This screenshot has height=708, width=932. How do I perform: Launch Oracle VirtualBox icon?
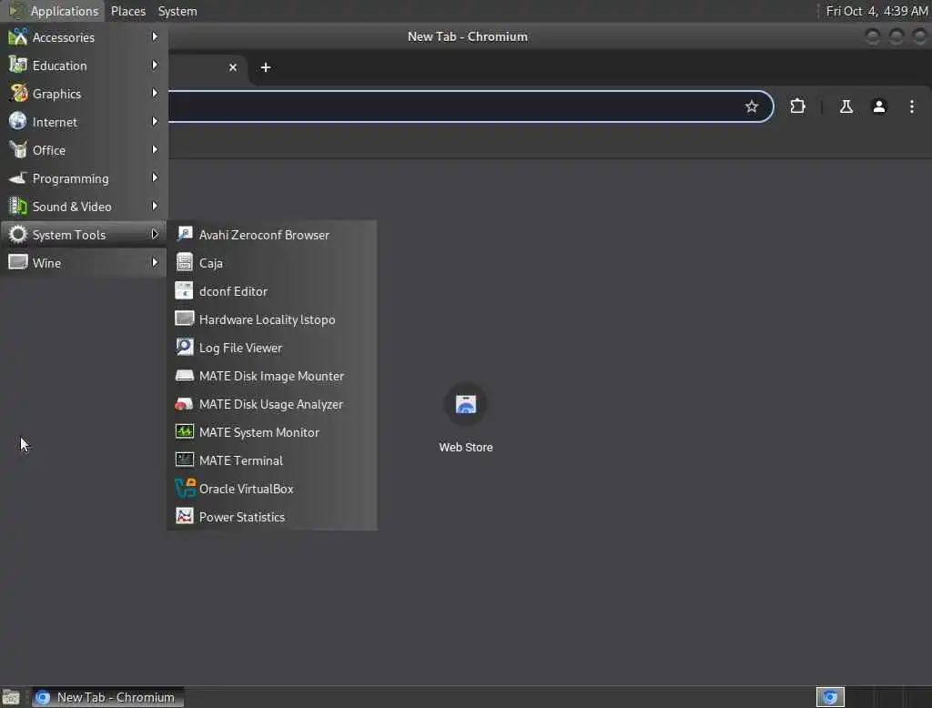click(x=184, y=488)
